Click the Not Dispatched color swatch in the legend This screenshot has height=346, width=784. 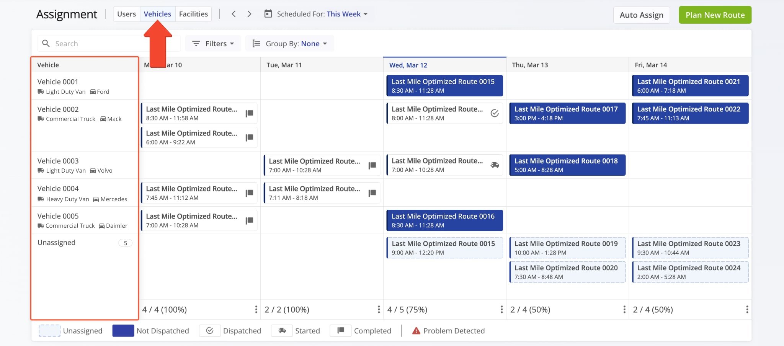coord(123,330)
